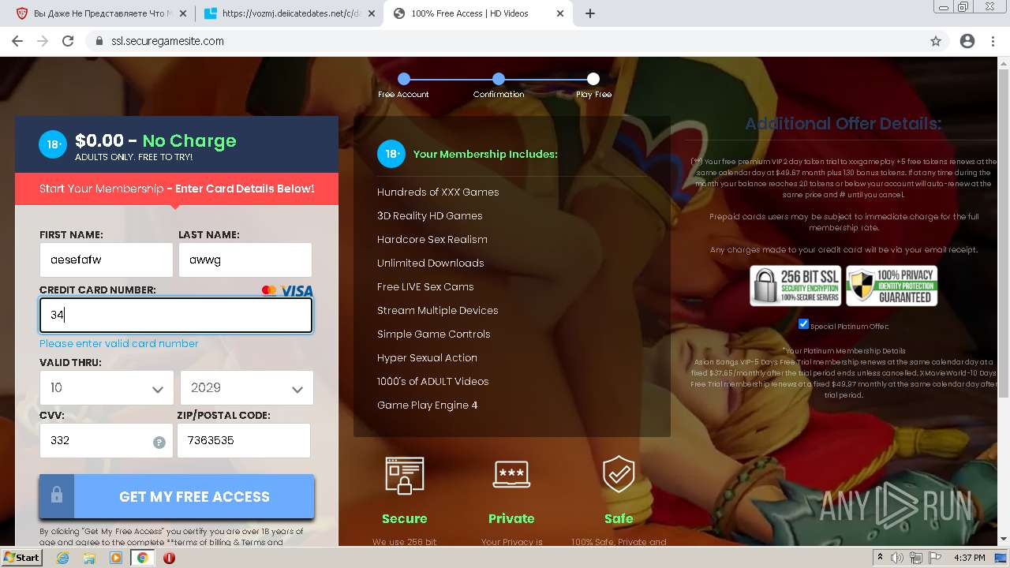Click the 100% Privacy Guaranteed badge
1010x568 pixels.
pyautogui.click(x=892, y=286)
